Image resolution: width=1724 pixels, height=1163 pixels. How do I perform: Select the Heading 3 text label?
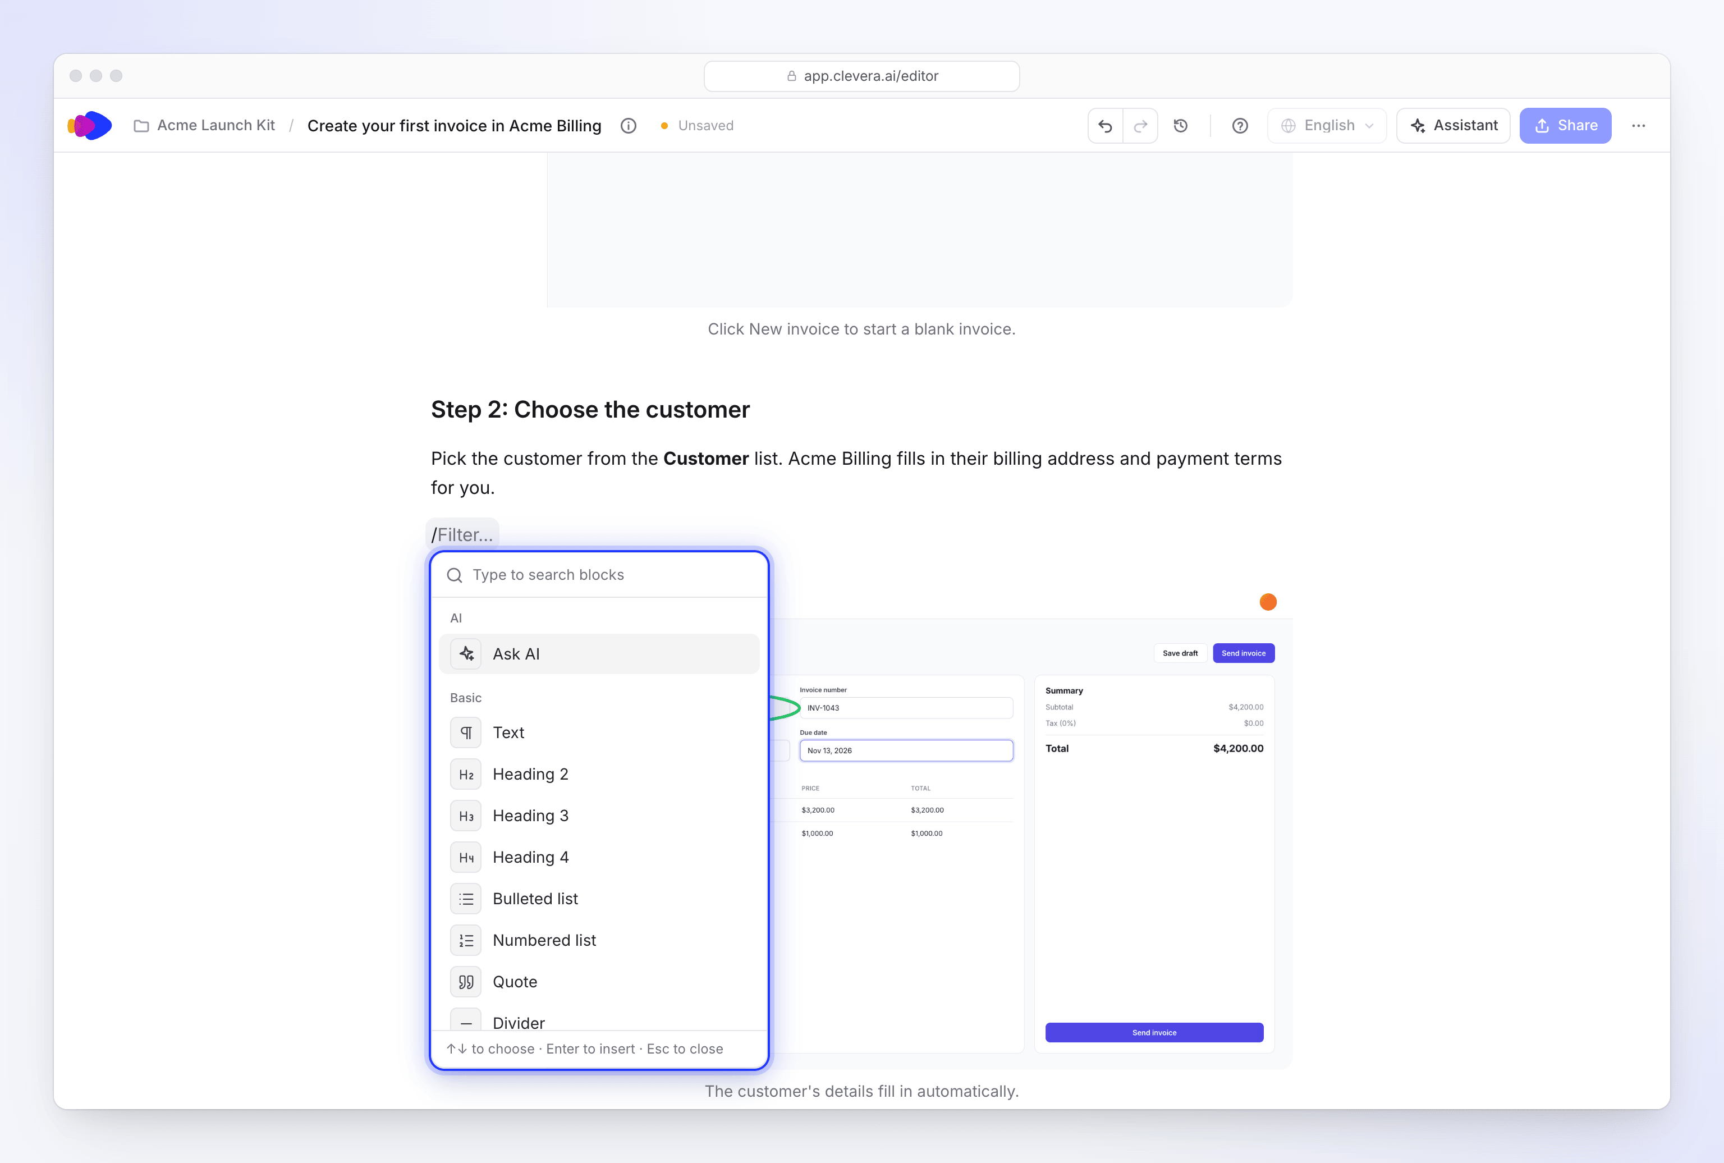click(x=531, y=816)
